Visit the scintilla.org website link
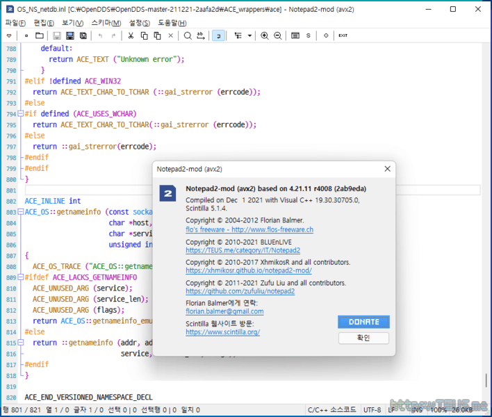The image size is (492, 417). coord(223,332)
